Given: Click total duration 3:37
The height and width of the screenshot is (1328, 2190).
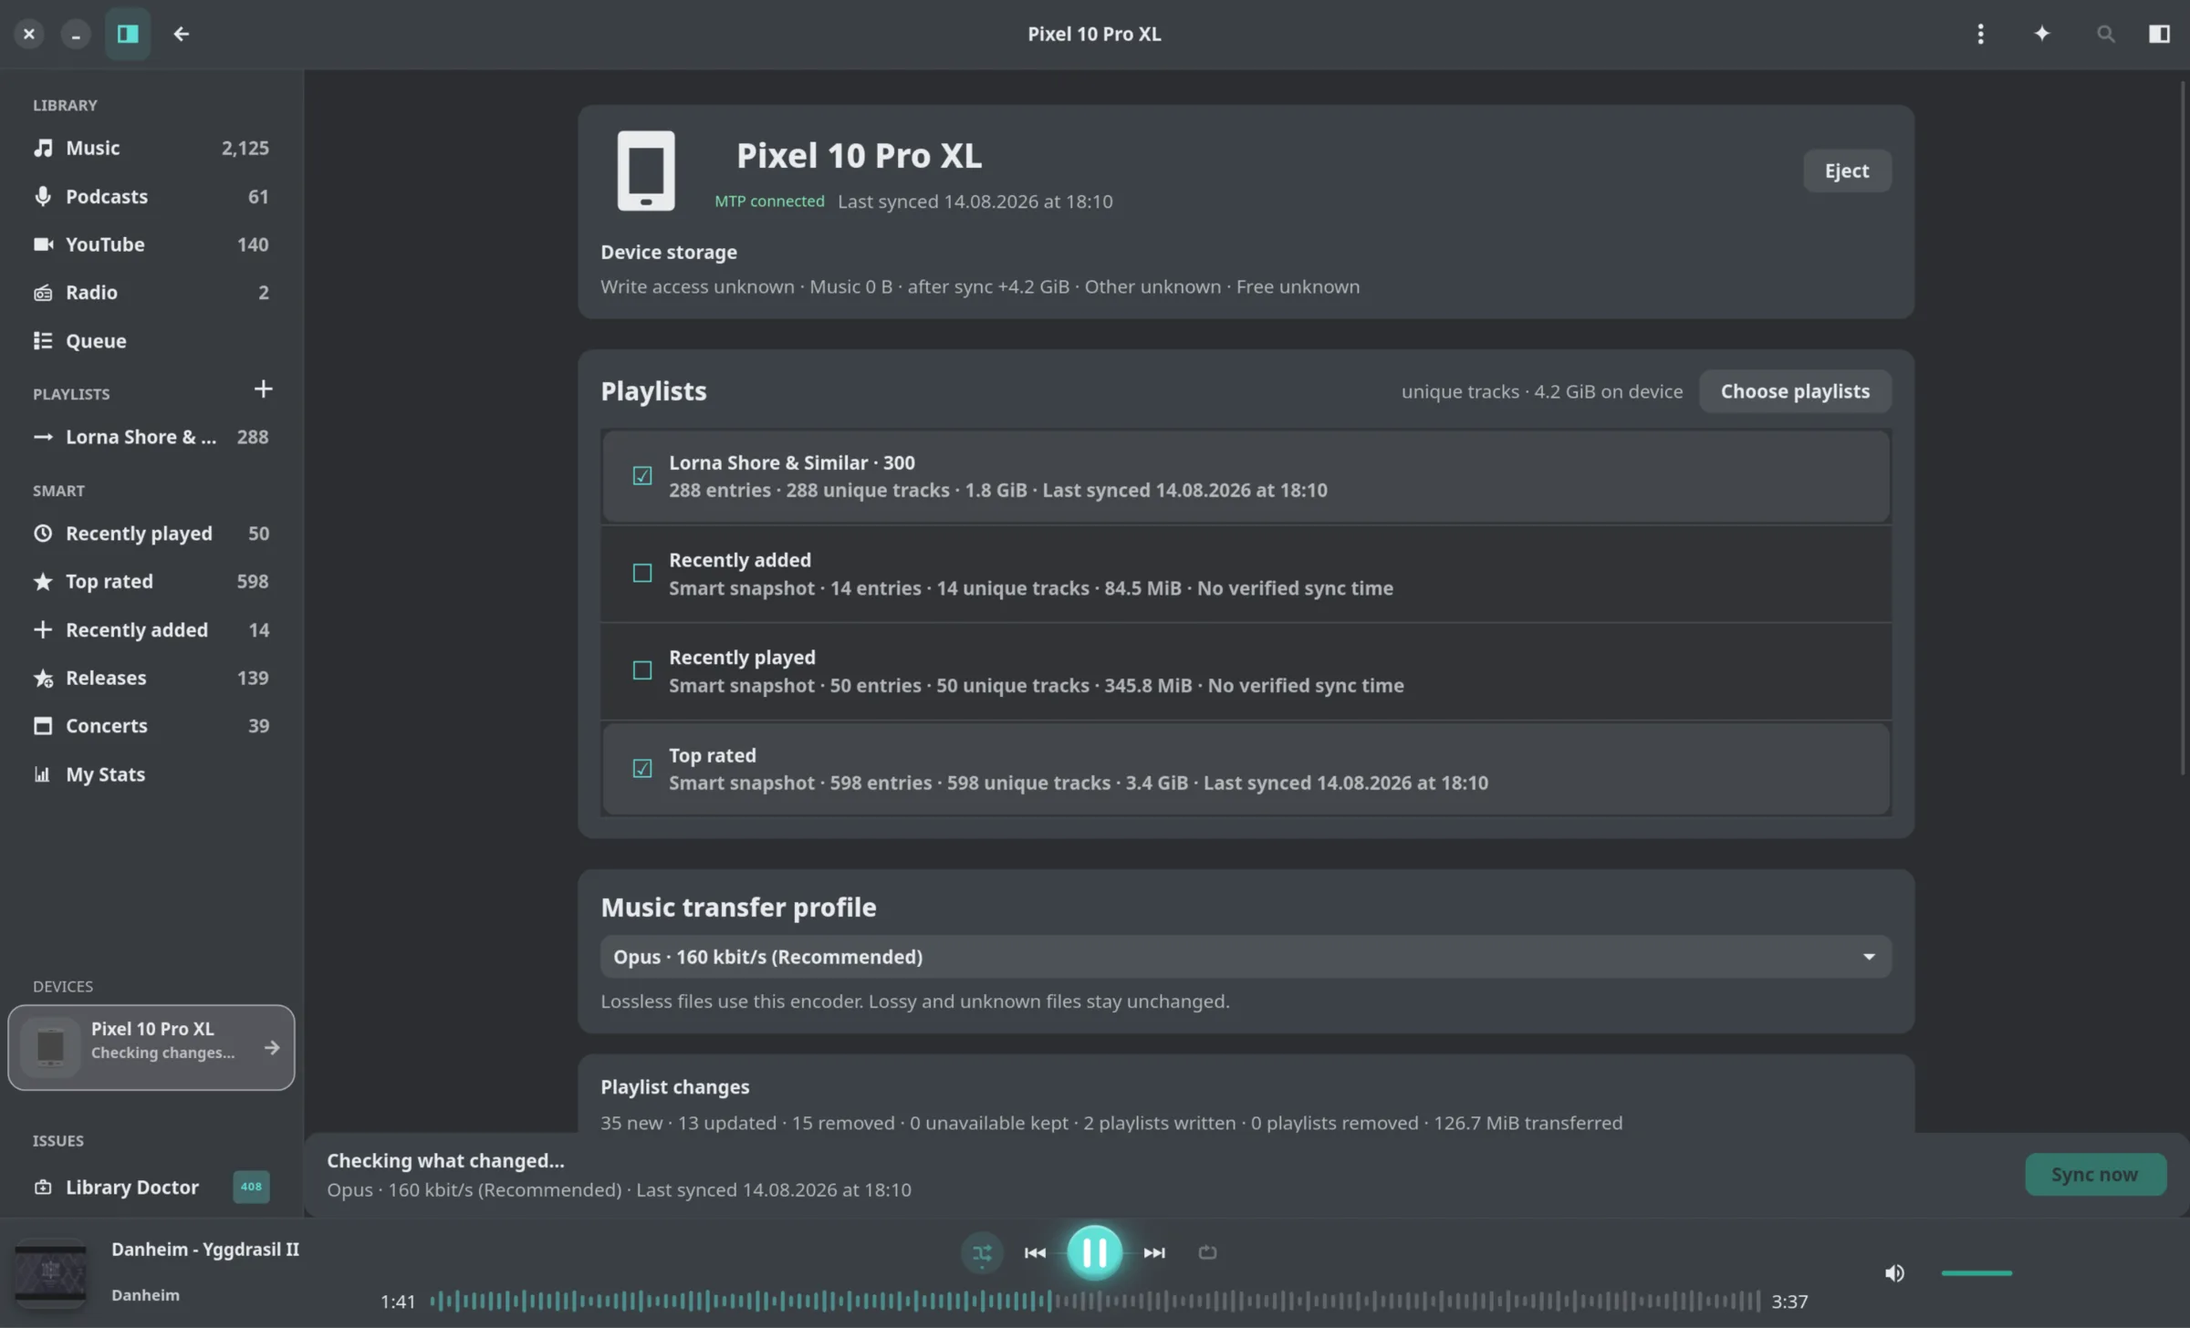Looking at the screenshot, I should click(1789, 1302).
